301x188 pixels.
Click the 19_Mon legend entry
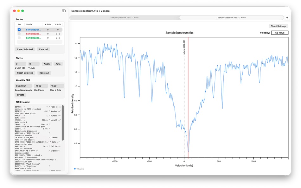coord(79,169)
